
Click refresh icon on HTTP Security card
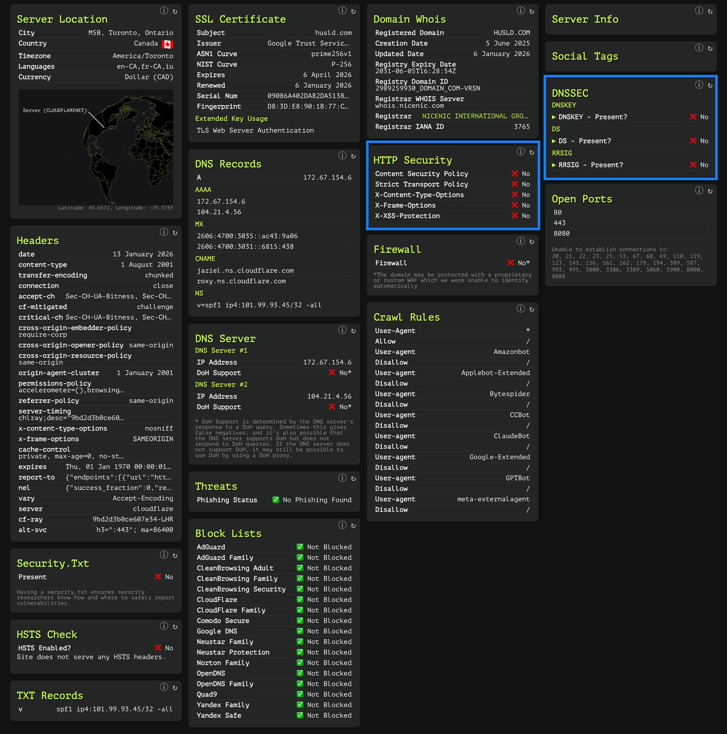pyautogui.click(x=531, y=152)
